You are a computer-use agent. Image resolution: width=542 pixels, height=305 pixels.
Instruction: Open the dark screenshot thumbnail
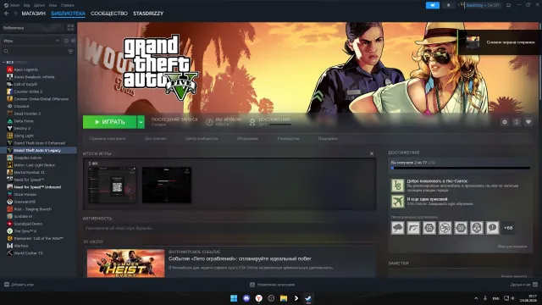(167, 185)
